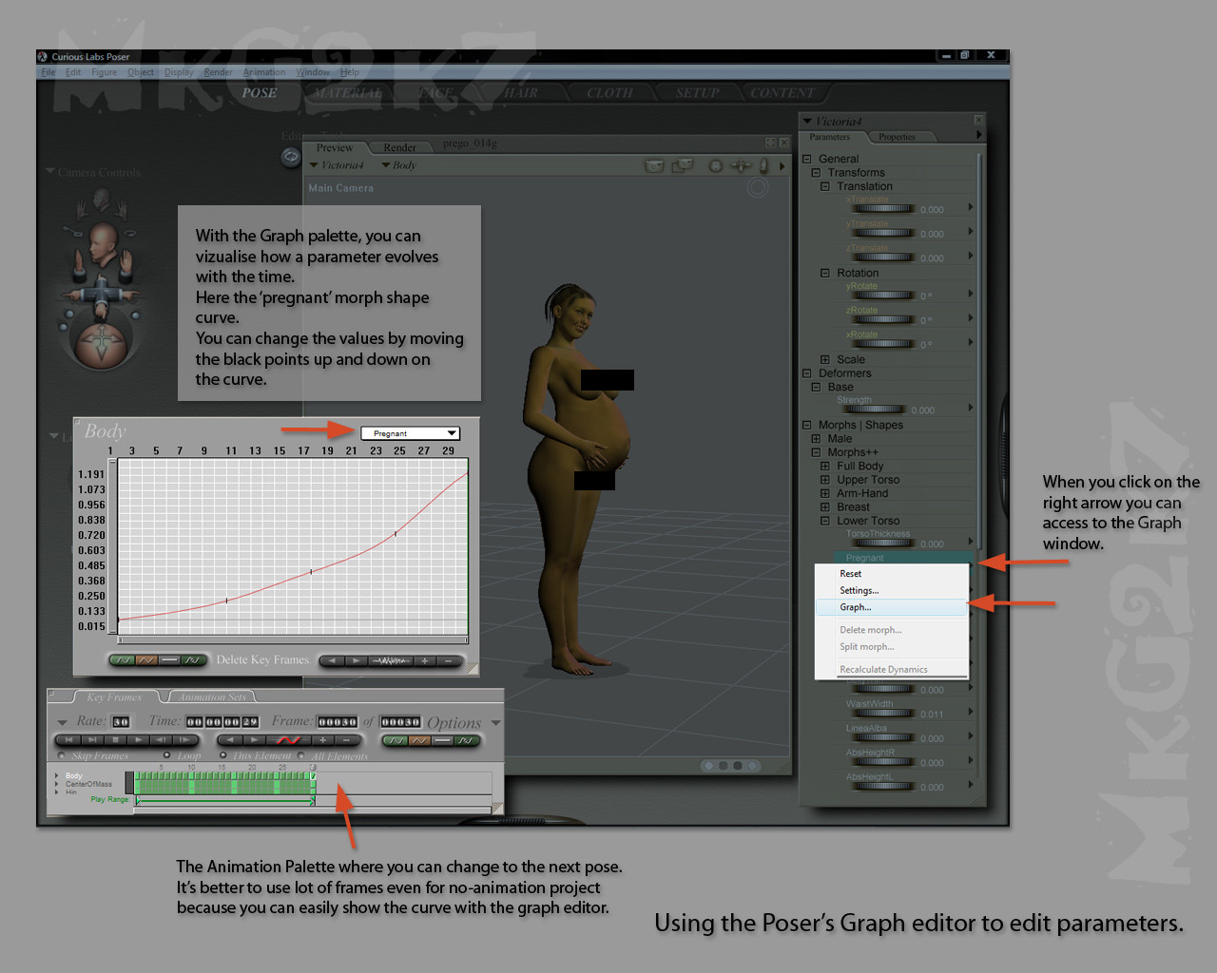Select This Element radio button
The width and height of the screenshot is (1217, 973).
222,755
